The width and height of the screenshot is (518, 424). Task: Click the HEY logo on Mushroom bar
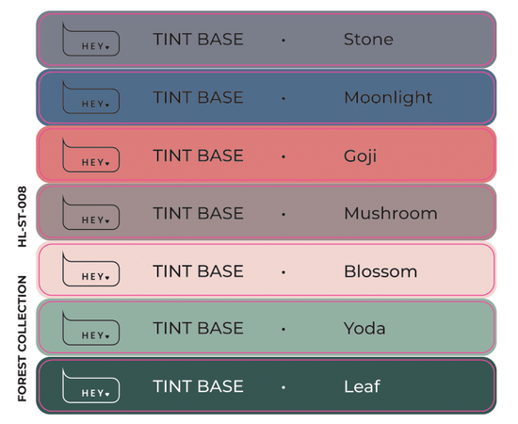point(90,213)
